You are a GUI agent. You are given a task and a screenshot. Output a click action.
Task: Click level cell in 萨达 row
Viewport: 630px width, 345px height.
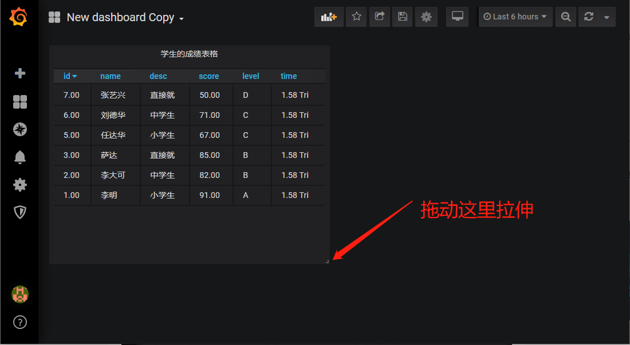click(x=253, y=155)
